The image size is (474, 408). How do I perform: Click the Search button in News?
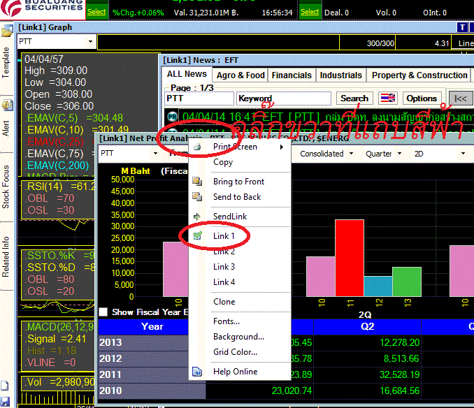tap(354, 99)
